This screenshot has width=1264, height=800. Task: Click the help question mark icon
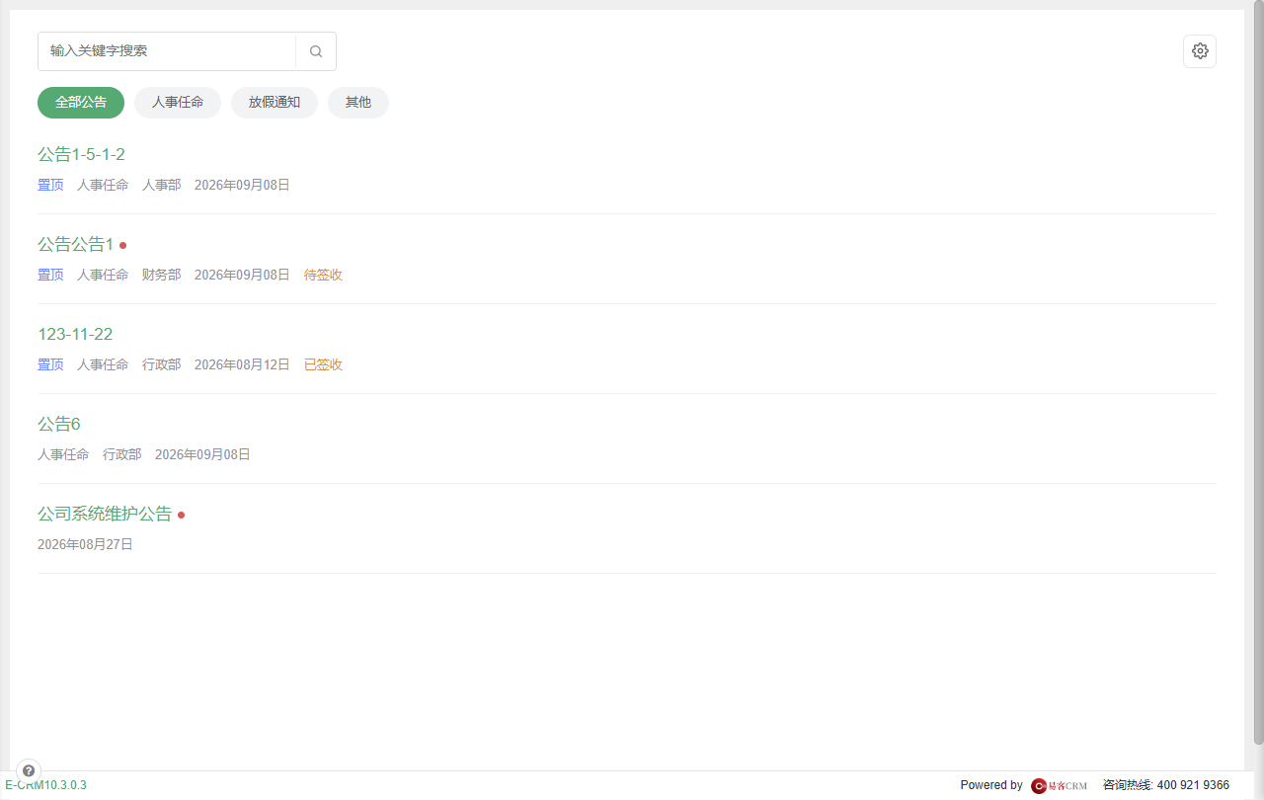(29, 770)
